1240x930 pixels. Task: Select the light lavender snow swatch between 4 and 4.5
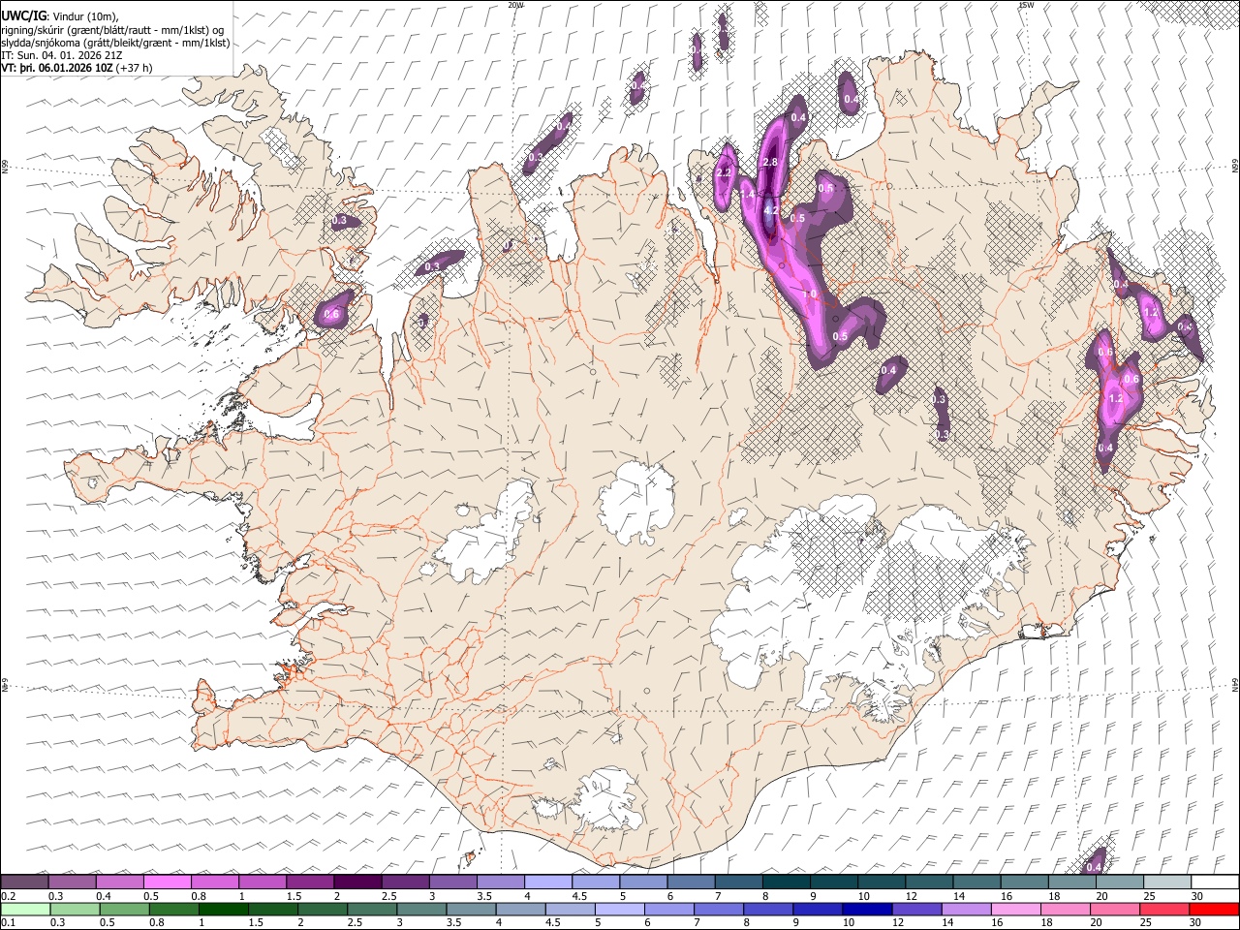547,883
